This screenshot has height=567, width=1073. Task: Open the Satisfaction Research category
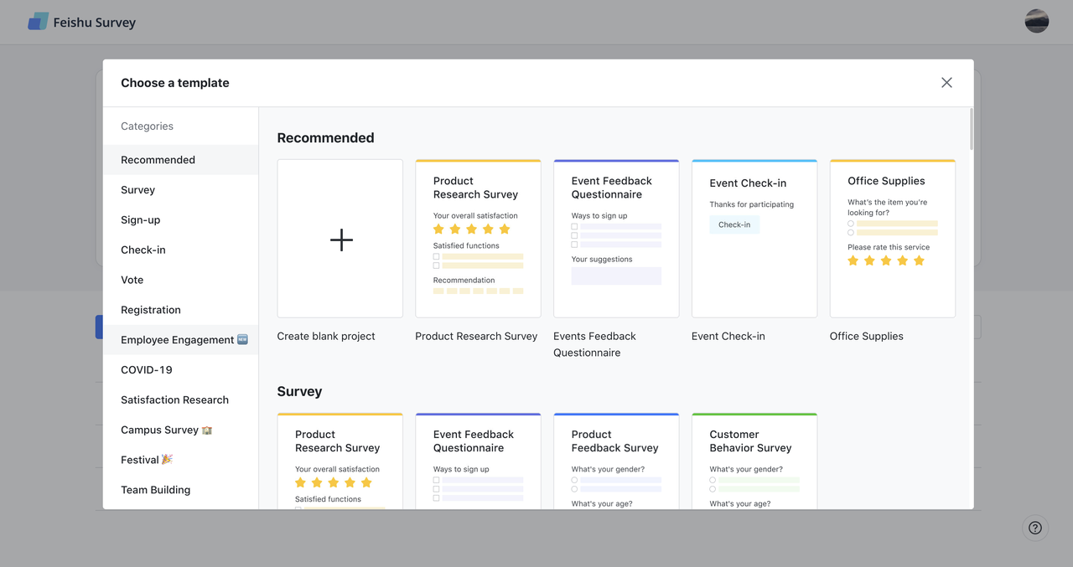click(x=181, y=400)
